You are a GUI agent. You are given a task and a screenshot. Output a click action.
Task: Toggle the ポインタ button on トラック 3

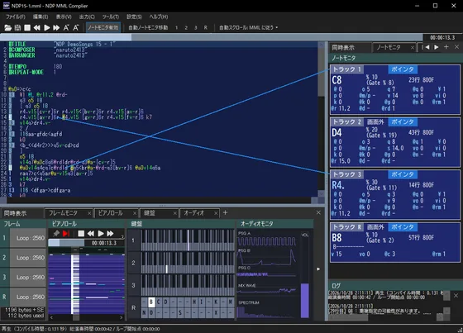coord(403,174)
